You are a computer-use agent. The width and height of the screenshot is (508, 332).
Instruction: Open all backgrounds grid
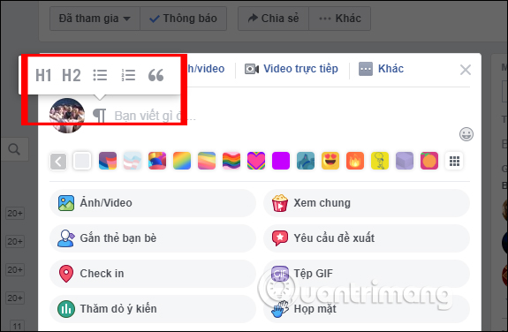454,161
